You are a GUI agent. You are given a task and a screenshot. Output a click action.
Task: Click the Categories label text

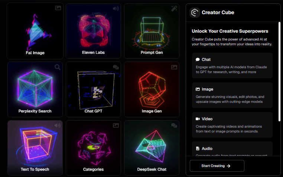tap(93, 169)
